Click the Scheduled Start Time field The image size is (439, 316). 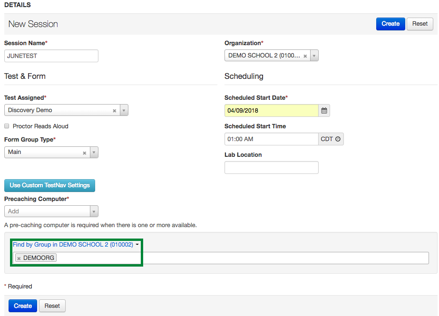point(271,139)
